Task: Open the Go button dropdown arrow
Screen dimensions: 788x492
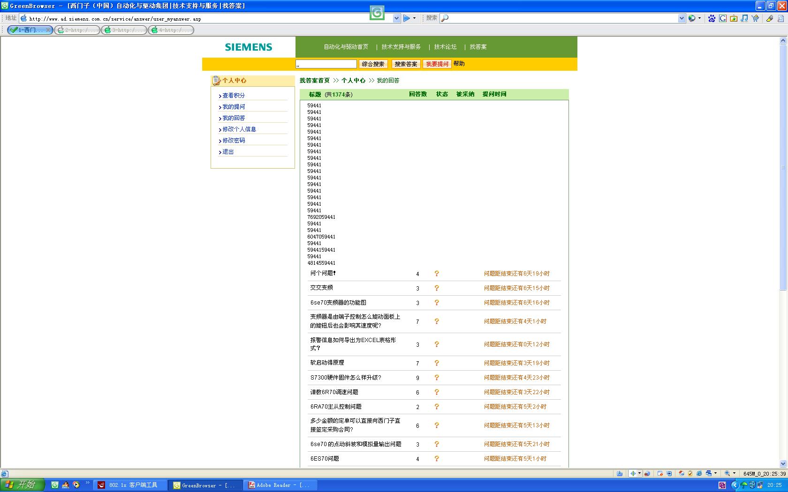Action: click(414, 18)
